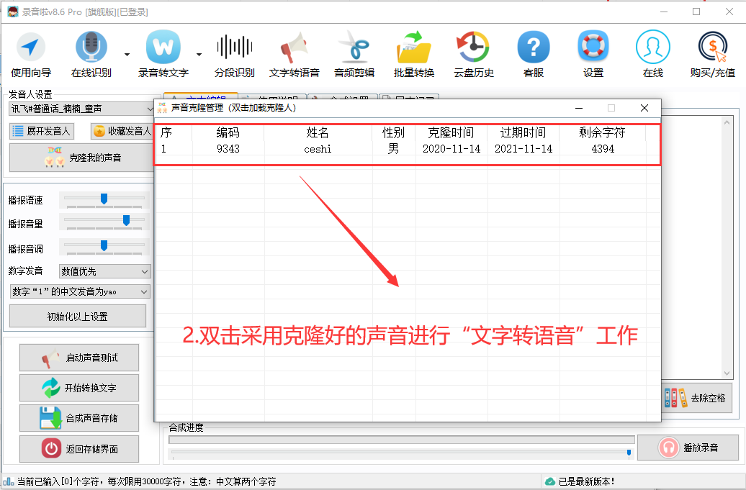The height and width of the screenshot is (490, 746).
Task: Expand the arrow next to 在线识别
Action: 127,55
